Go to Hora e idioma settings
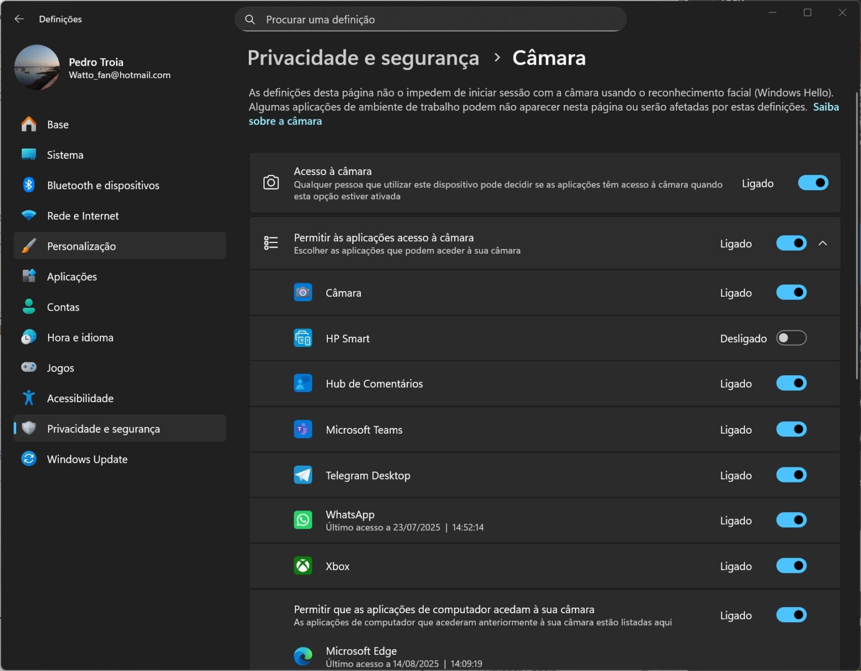 120,337
